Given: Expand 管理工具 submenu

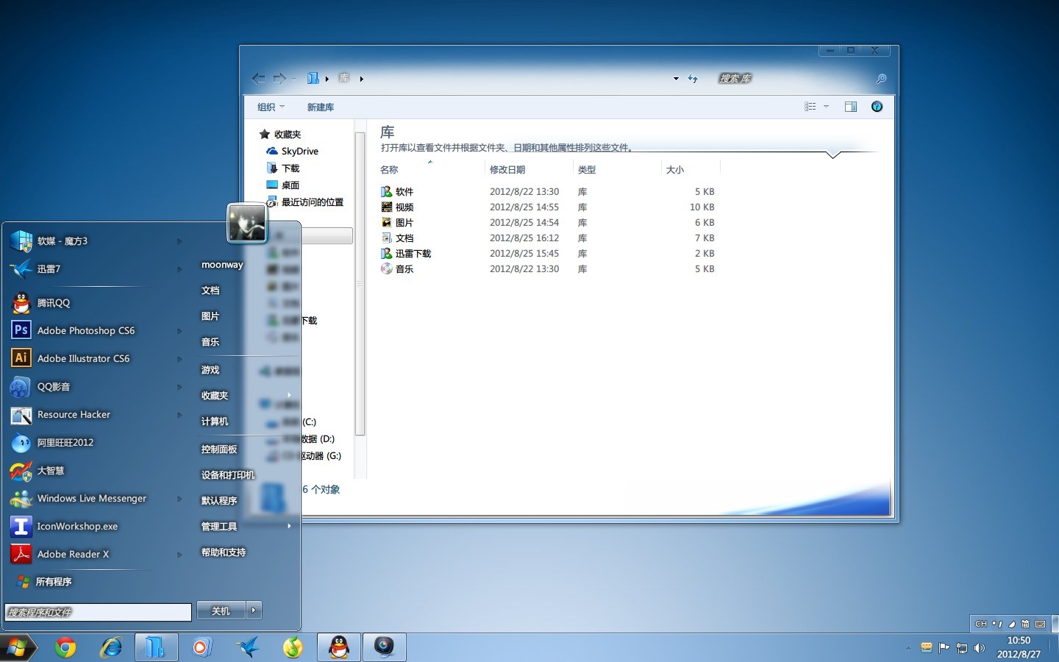Looking at the screenshot, I should pos(289,526).
